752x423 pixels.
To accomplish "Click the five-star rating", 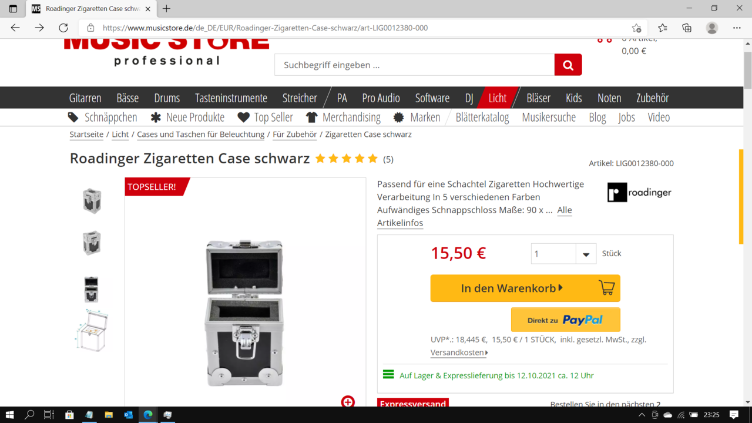I will (347, 159).
